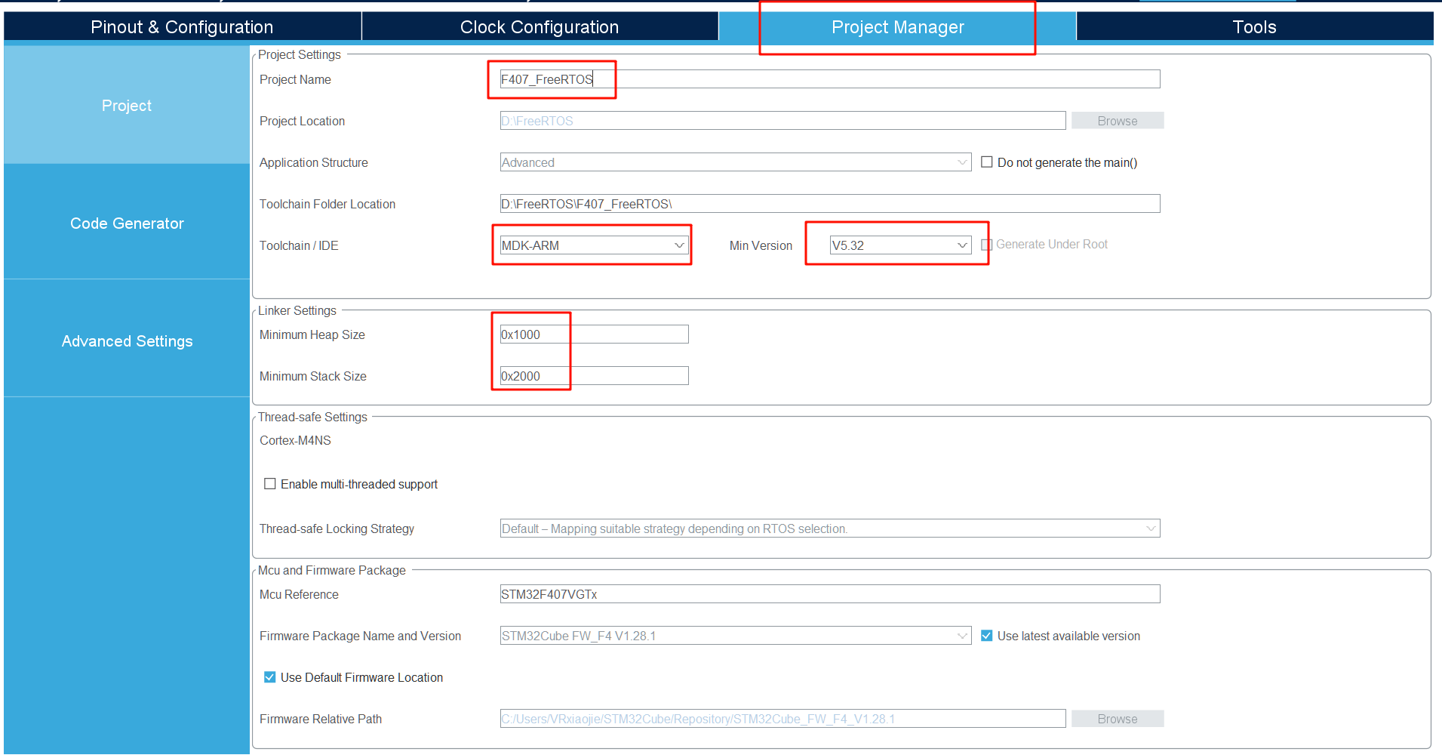The width and height of the screenshot is (1442, 755).
Task: Click the Minimum Stack Size field
Action: 594,376
